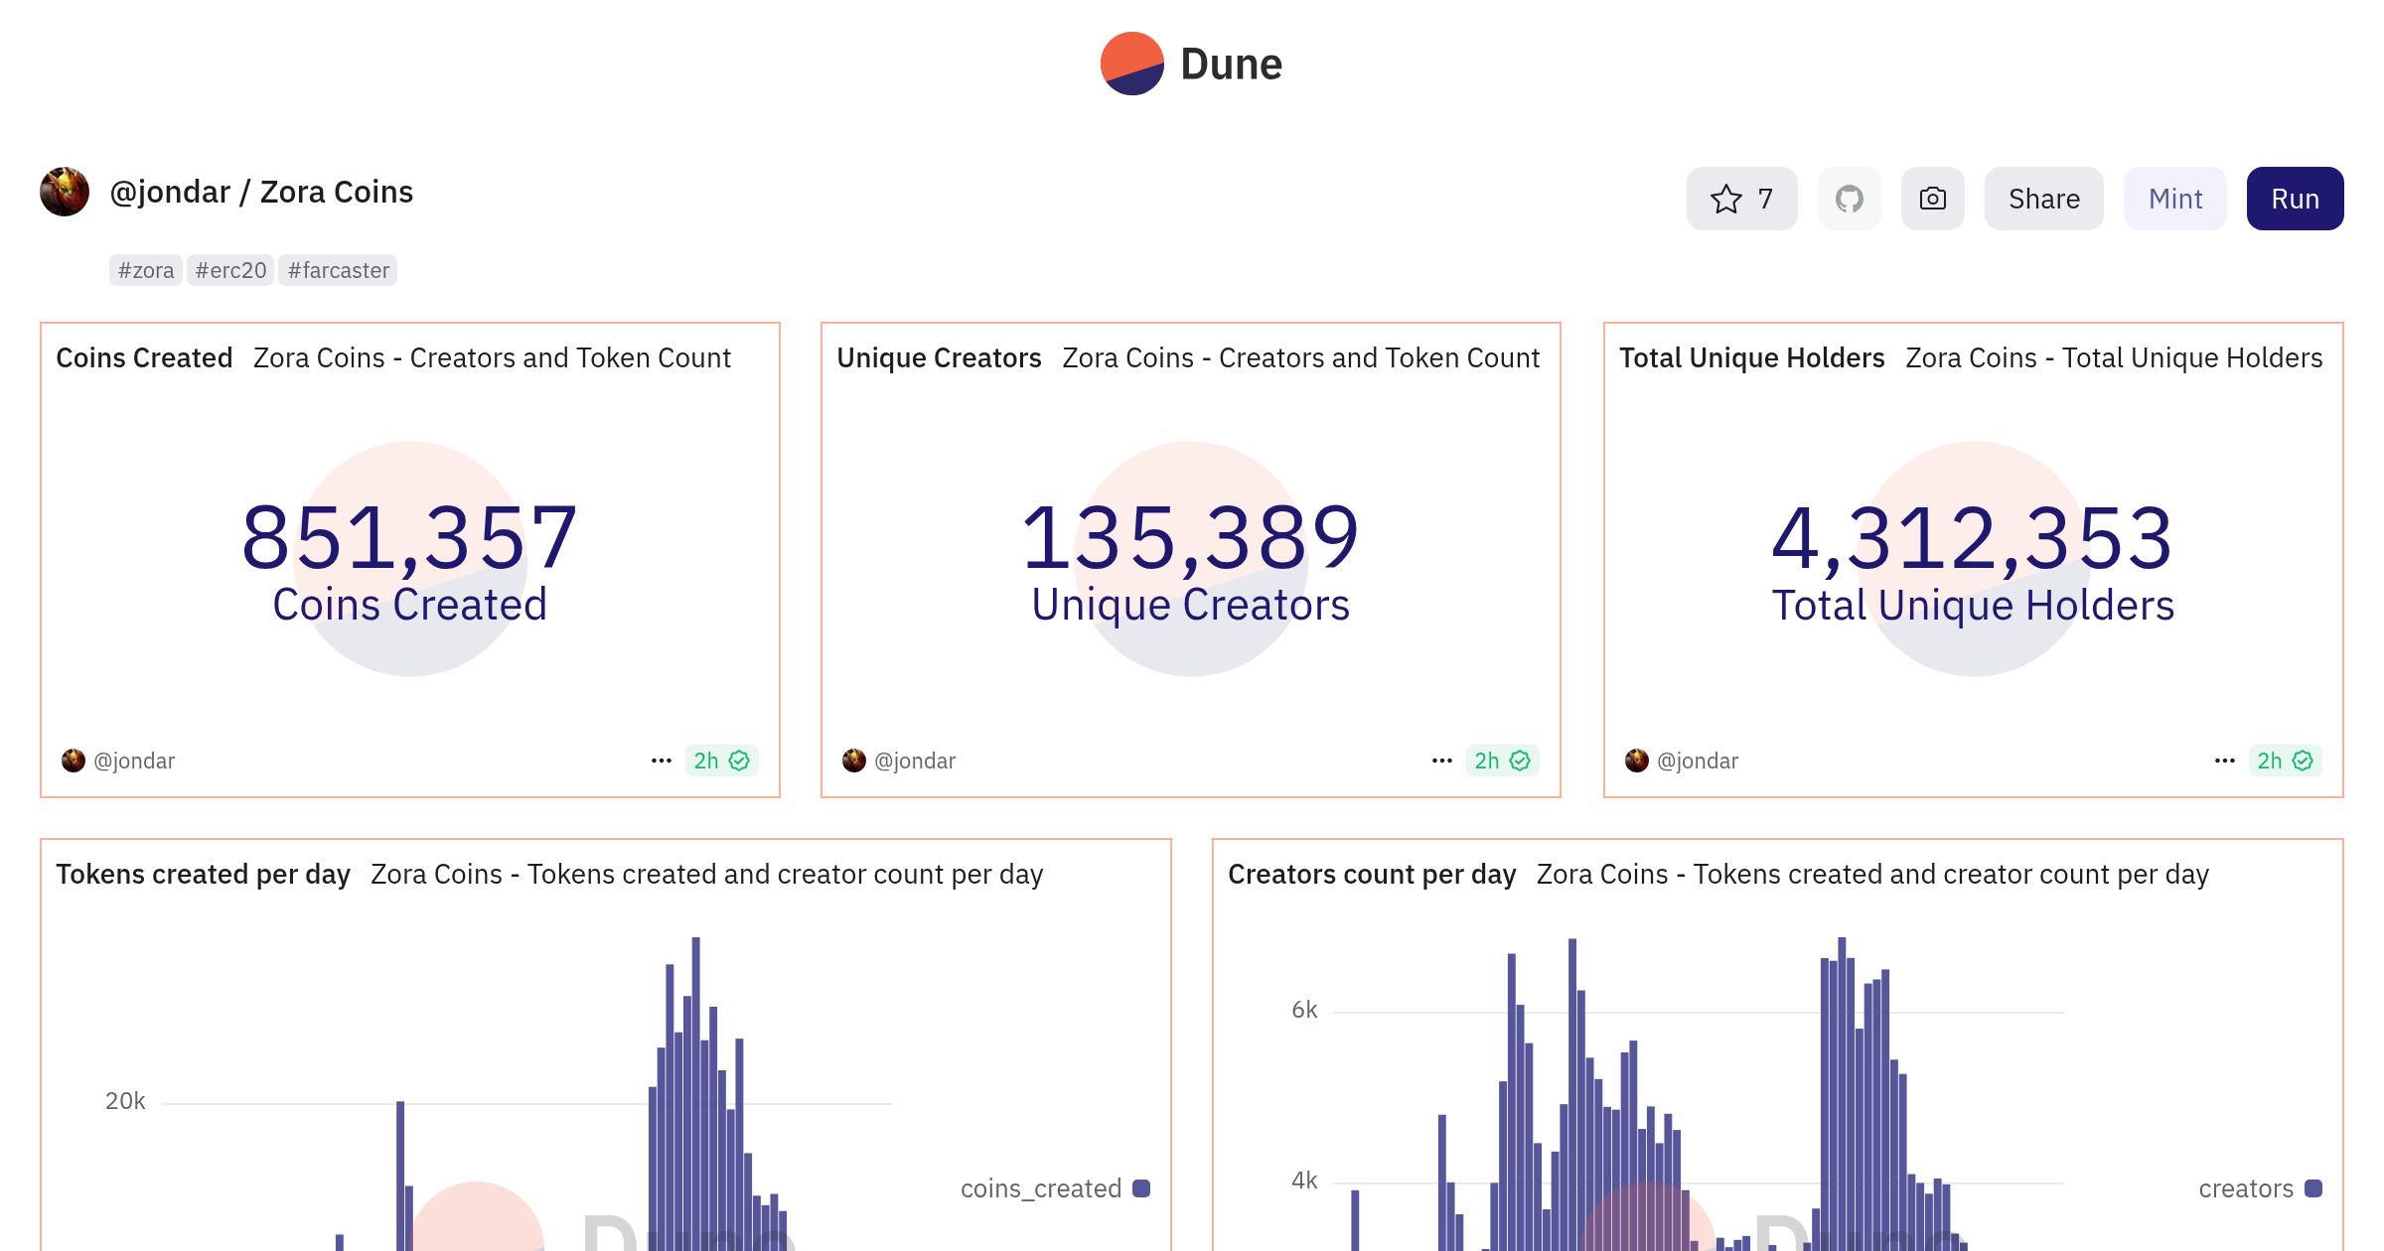Click the 20k axis label

click(x=125, y=1101)
